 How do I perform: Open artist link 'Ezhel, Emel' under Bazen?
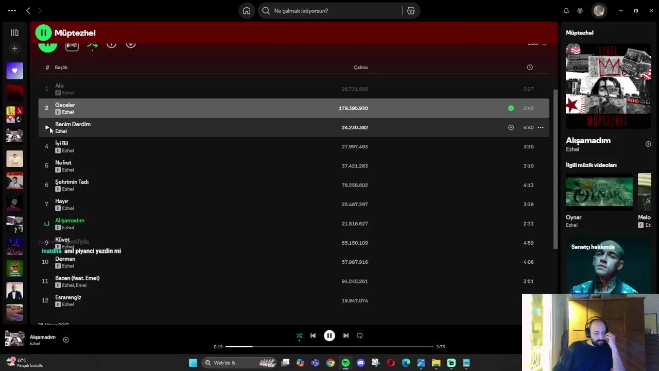pos(74,285)
